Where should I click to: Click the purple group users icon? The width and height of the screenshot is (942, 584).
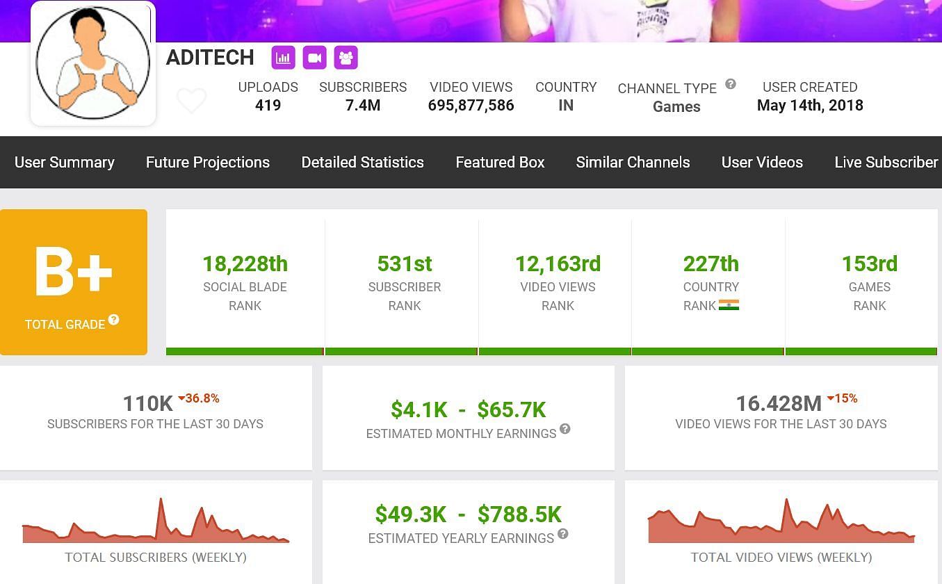click(x=346, y=58)
